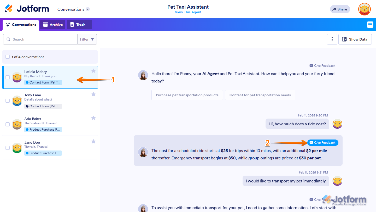The height and width of the screenshot is (212, 376).
Task: Open the hamburger list menu icon
Action: click(x=370, y=25)
